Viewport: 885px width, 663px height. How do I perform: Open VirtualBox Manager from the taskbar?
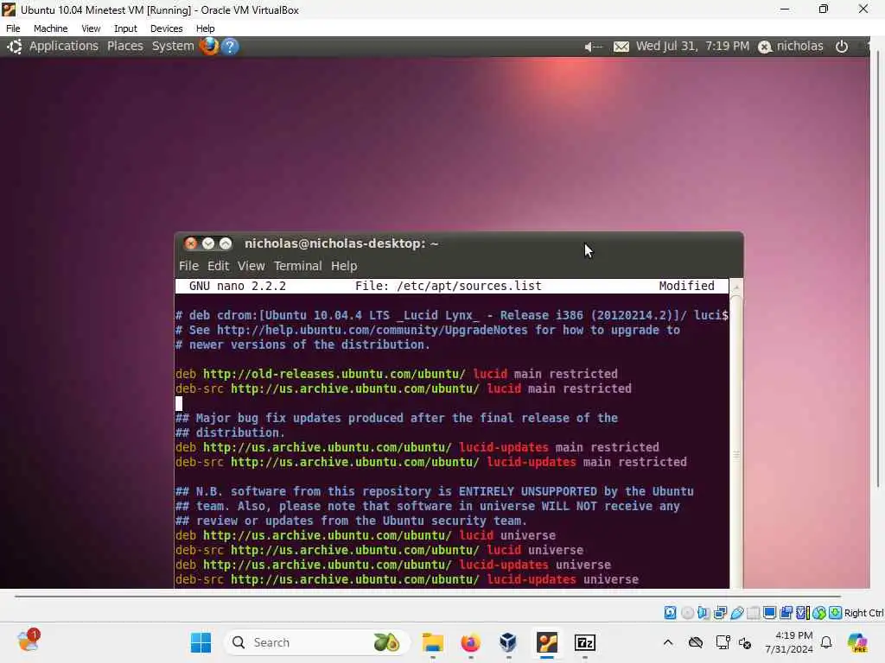[508, 642]
